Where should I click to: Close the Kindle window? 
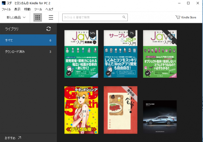pyautogui.click(x=198, y=3)
